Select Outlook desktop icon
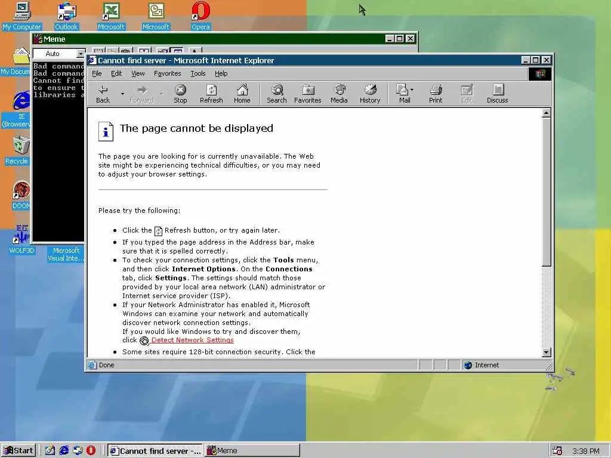611x458 pixels. pos(66,16)
